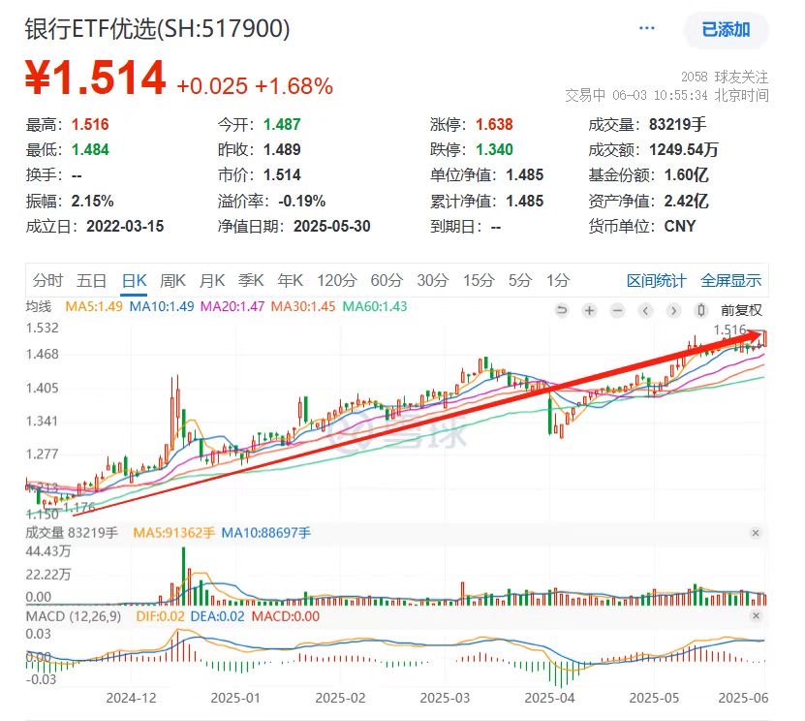
Task: Click 2058 球友关注 followers text
Action: coord(725,77)
